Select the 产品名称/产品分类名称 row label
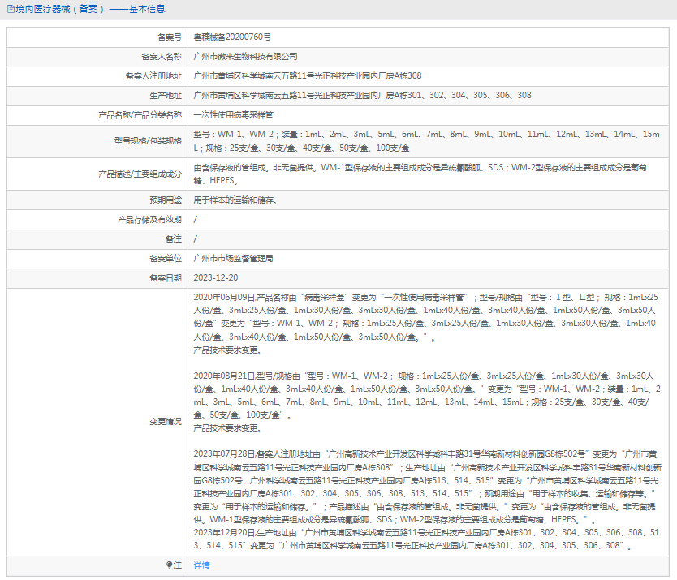This screenshot has width=677, height=580. [140, 115]
